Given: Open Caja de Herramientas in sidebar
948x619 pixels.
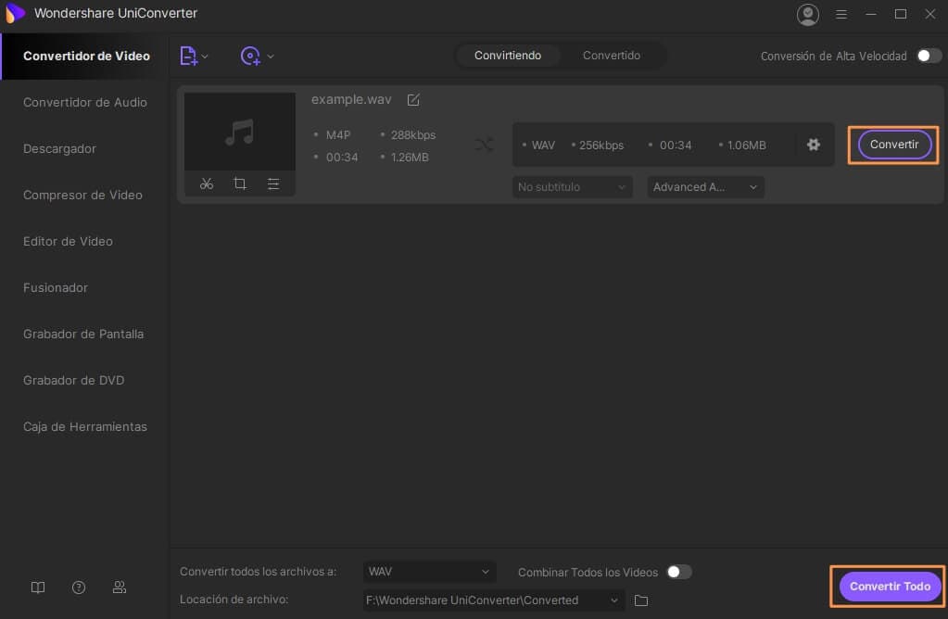Looking at the screenshot, I should click(84, 427).
